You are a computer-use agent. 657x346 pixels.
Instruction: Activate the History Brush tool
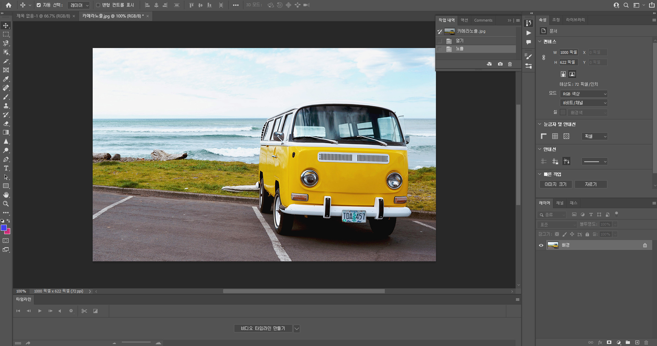click(6, 115)
